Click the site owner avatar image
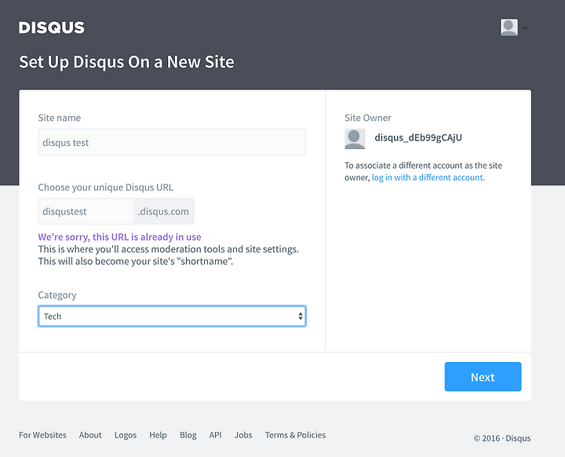 click(x=355, y=139)
